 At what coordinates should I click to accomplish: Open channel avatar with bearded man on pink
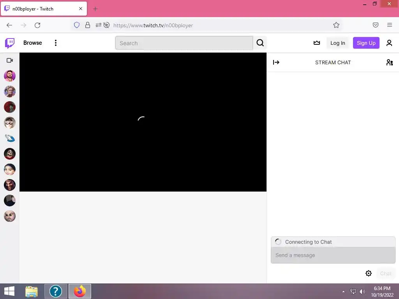pyautogui.click(x=10, y=76)
